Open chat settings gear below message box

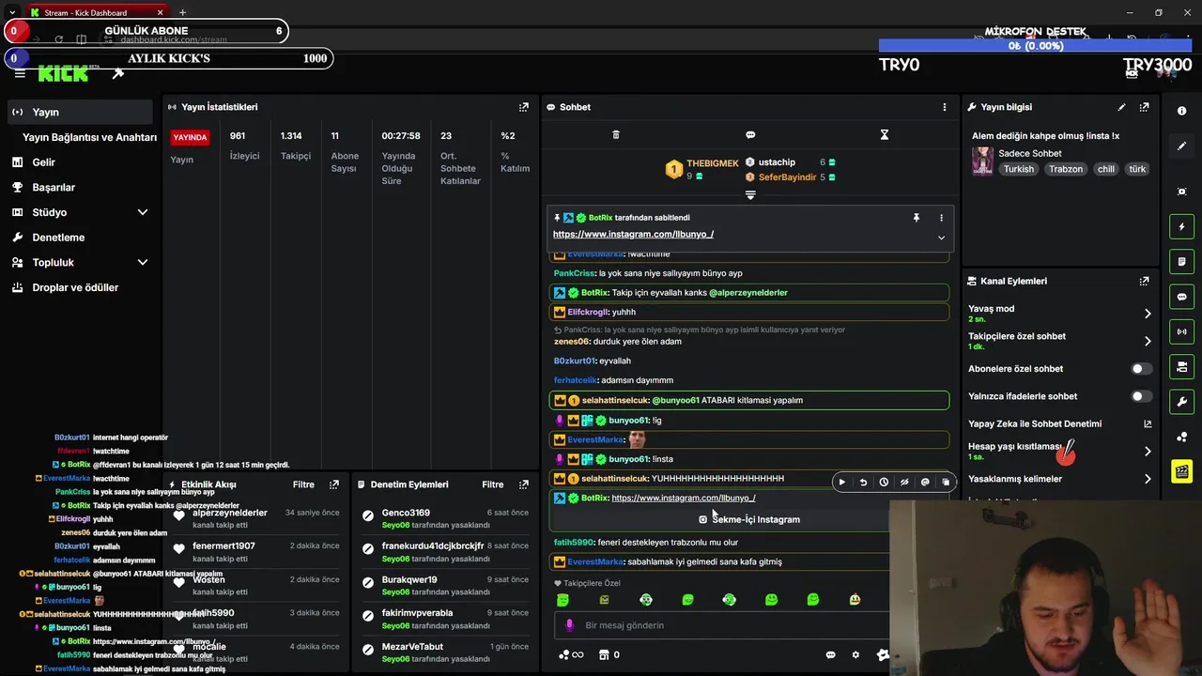pos(855,655)
